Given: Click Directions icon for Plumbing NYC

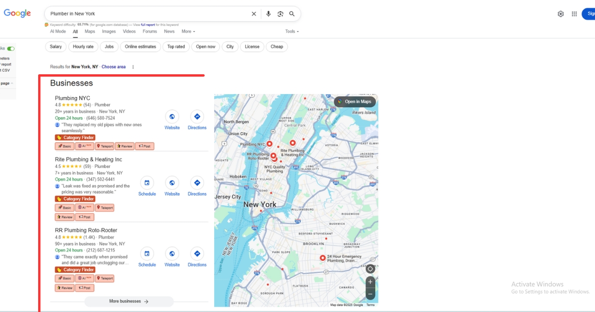Looking at the screenshot, I should [197, 117].
